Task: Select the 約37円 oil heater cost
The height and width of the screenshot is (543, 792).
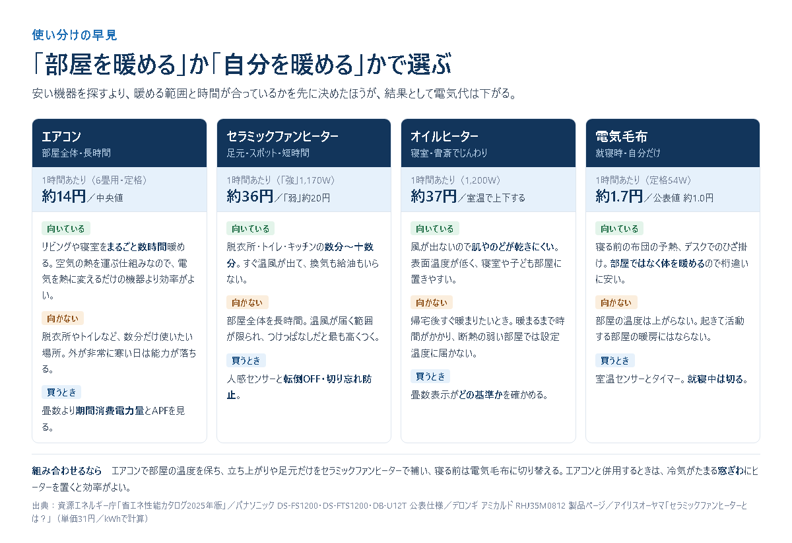Action: (434, 196)
